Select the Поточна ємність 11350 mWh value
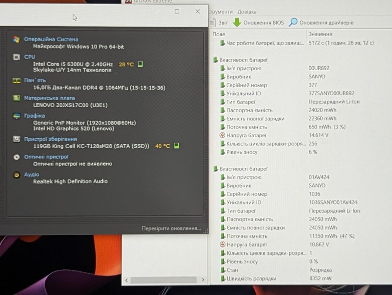Image resolution: width=392 pixels, height=295 pixels. click(332, 236)
